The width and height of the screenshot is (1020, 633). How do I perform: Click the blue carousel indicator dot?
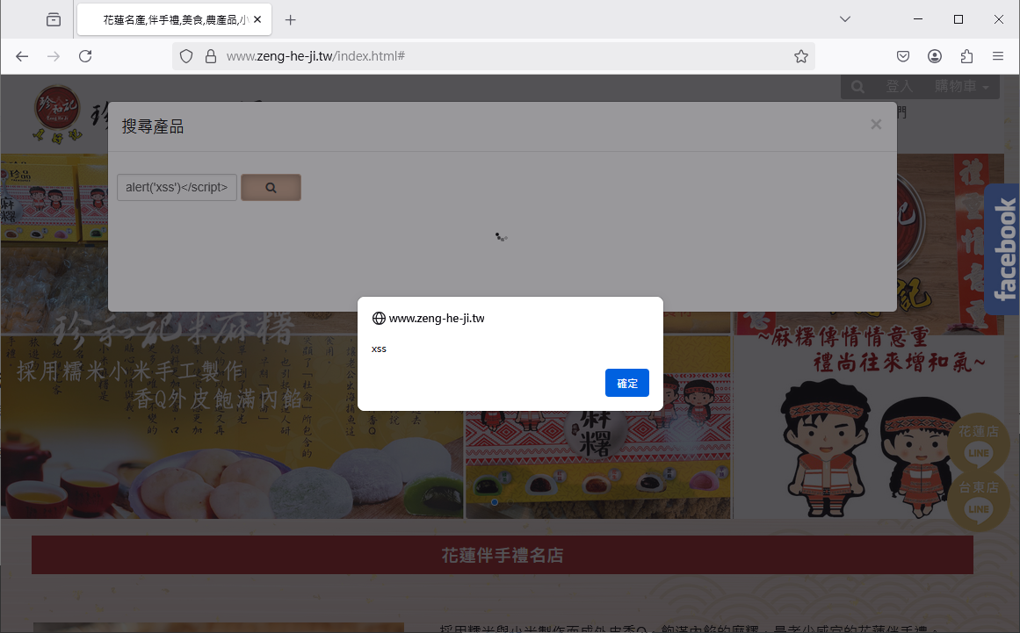click(495, 502)
